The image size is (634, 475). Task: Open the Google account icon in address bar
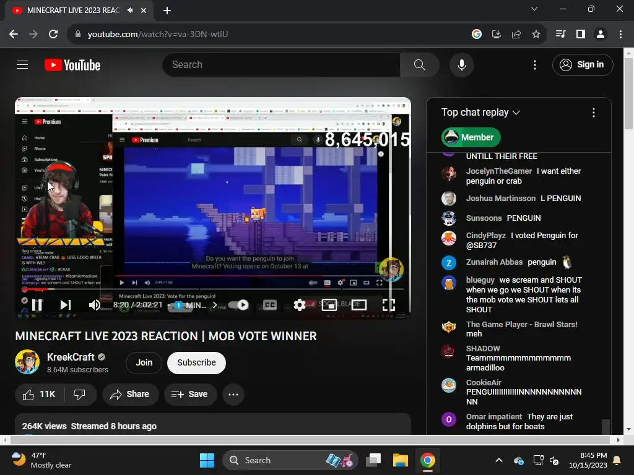(x=477, y=35)
